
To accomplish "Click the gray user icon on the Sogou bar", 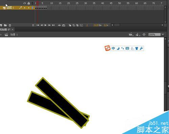I will tap(132, 49).
